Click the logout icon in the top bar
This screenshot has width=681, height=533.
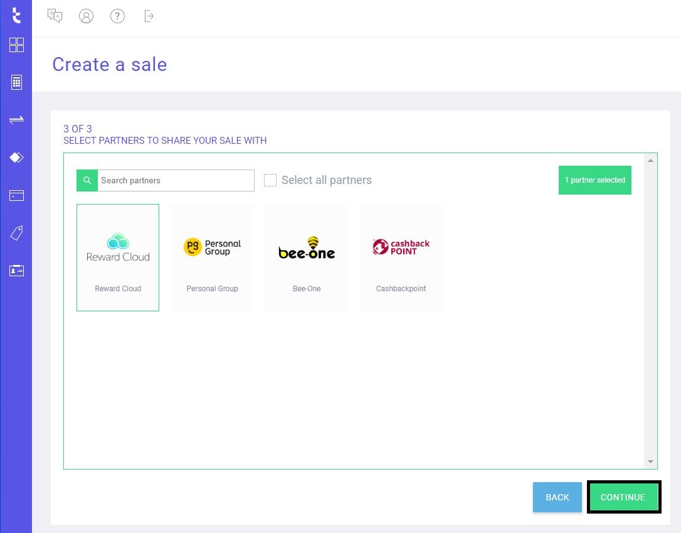tap(149, 16)
